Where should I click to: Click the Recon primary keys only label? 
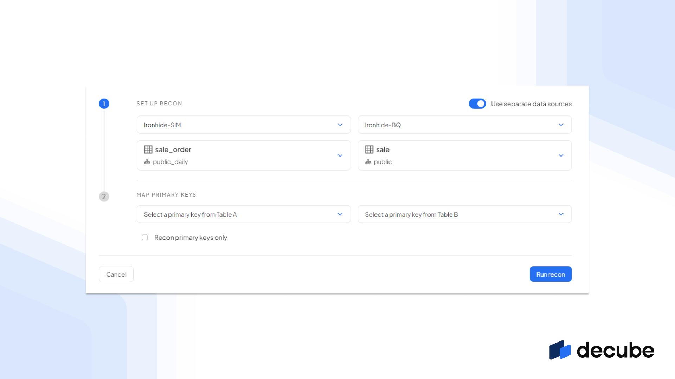coord(191,238)
